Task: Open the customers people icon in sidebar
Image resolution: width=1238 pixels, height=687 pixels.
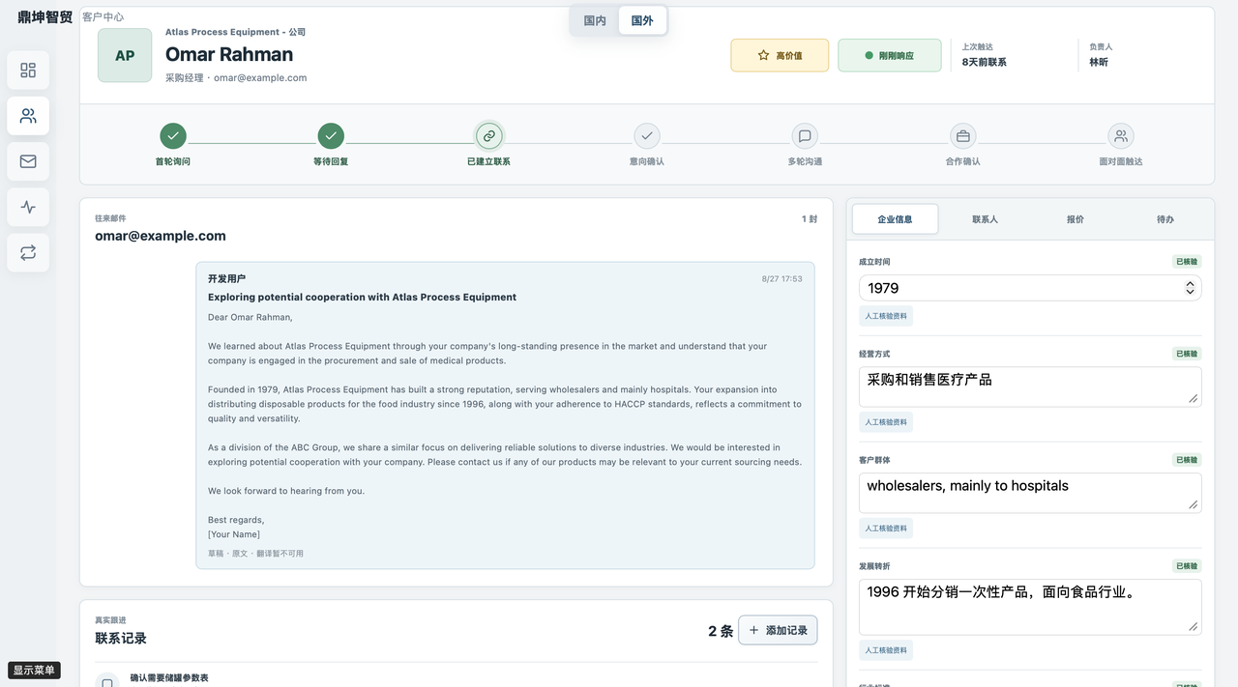Action: [28, 116]
